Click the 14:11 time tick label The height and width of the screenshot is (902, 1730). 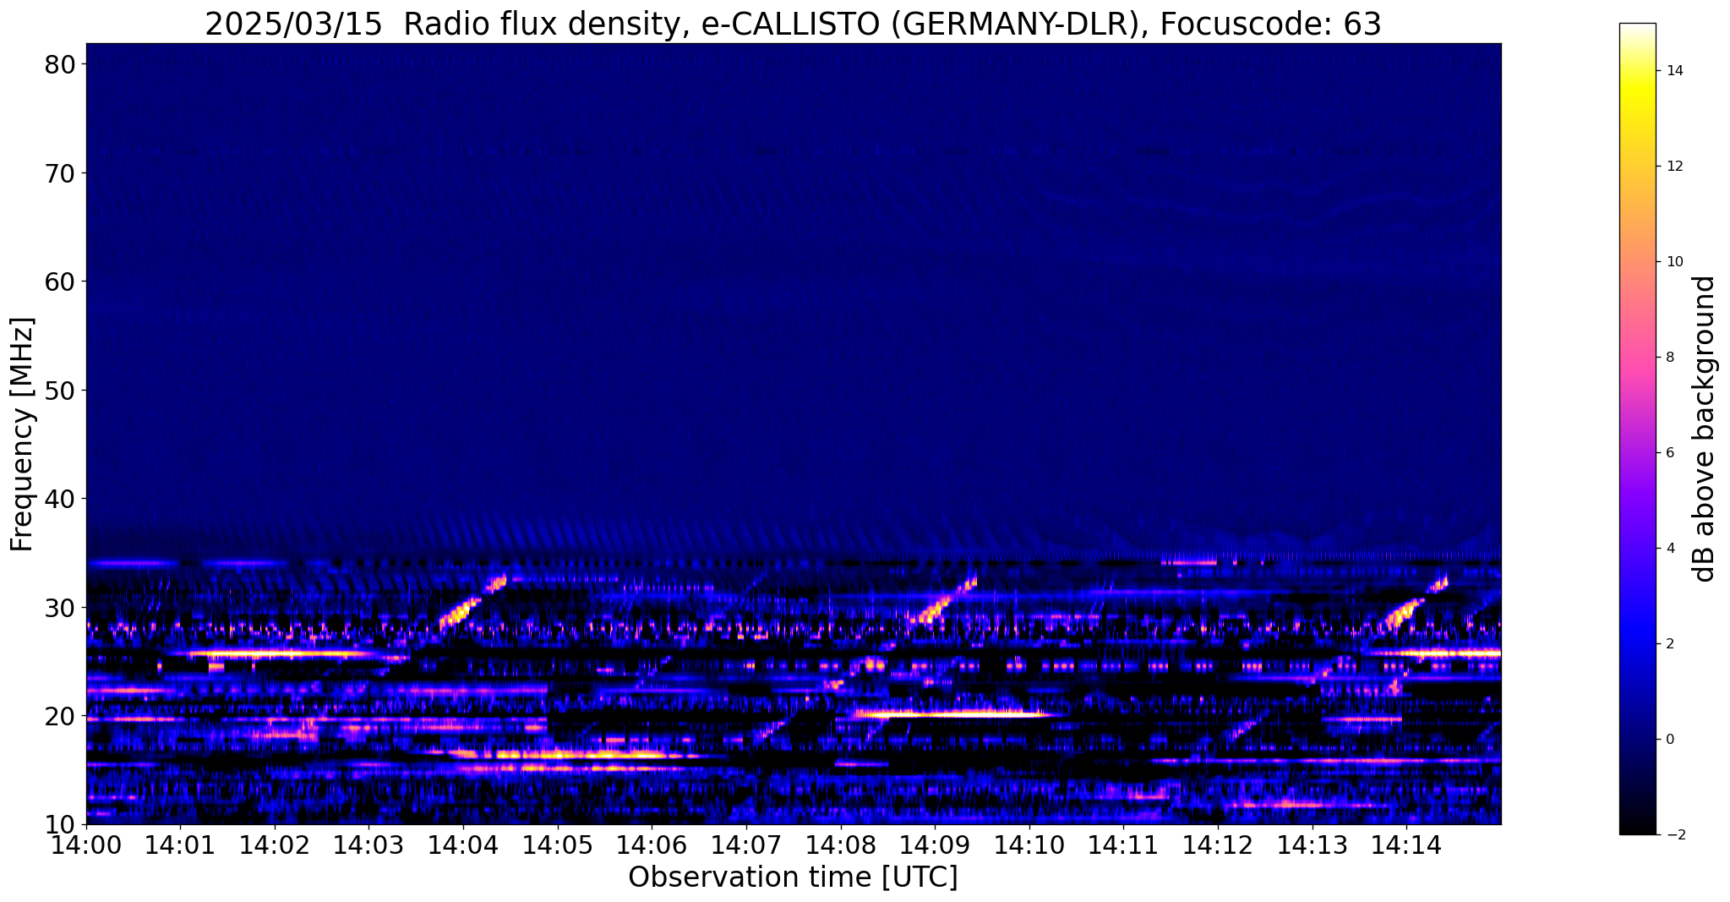[x=1123, y=844]
